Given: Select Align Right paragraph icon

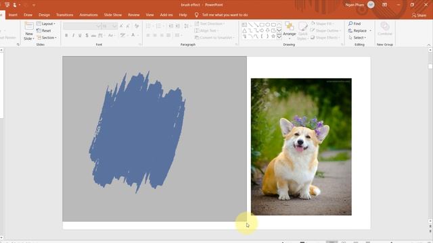Looking at the screenshot, I should (x=162, y=35).
